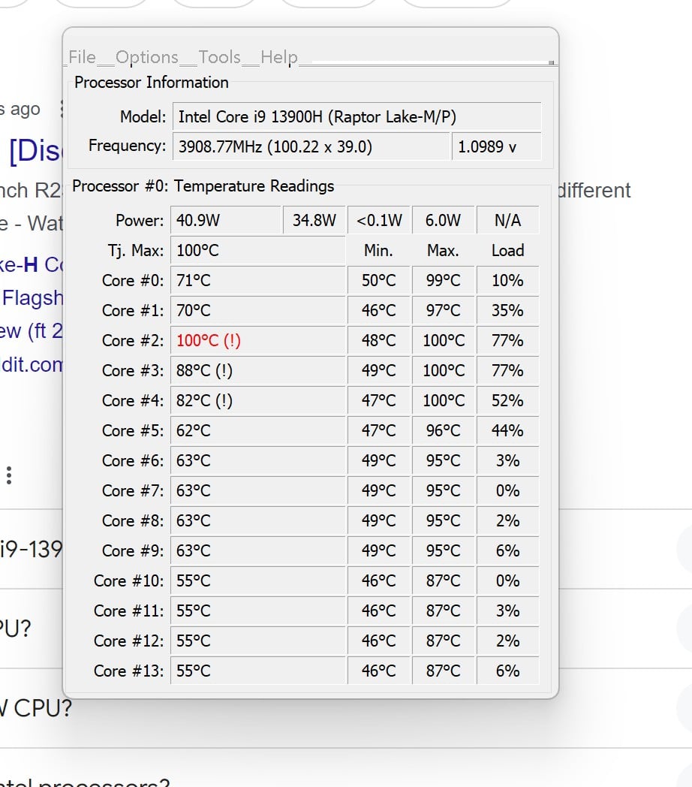The image size is (692, 787).
Task: Click the word 'different' on the background page
Action: coord(594,191)
